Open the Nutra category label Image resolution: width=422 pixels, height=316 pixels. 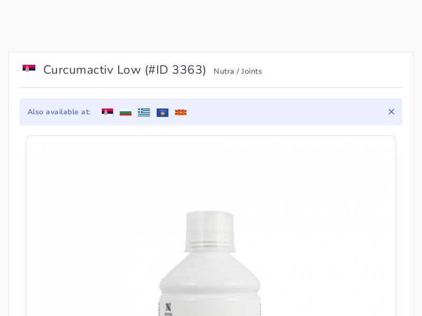tap(224, 72)
